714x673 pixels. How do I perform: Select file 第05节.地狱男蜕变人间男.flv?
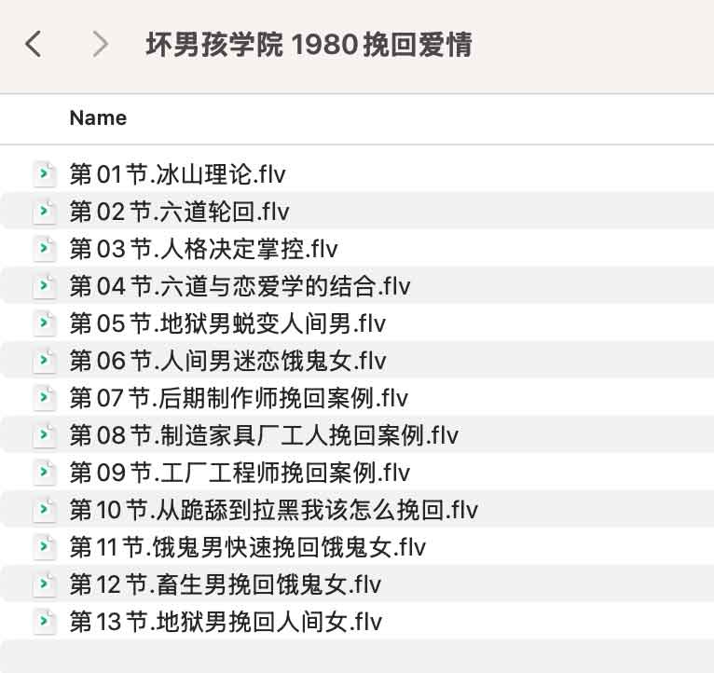[227, 323]
